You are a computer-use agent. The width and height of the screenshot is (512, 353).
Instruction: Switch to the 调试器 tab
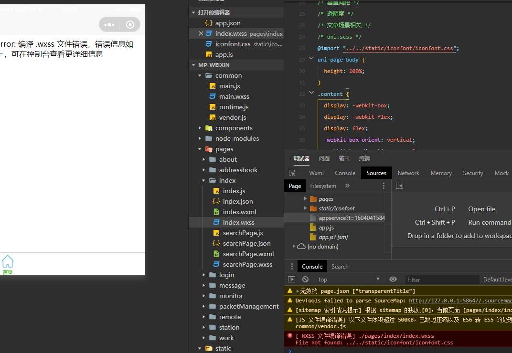point(301,158)
